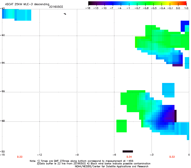The width and height of the screenshot is (191, 168).
Task: Click the light blue square patch above -46
Action: pos(168,90)
